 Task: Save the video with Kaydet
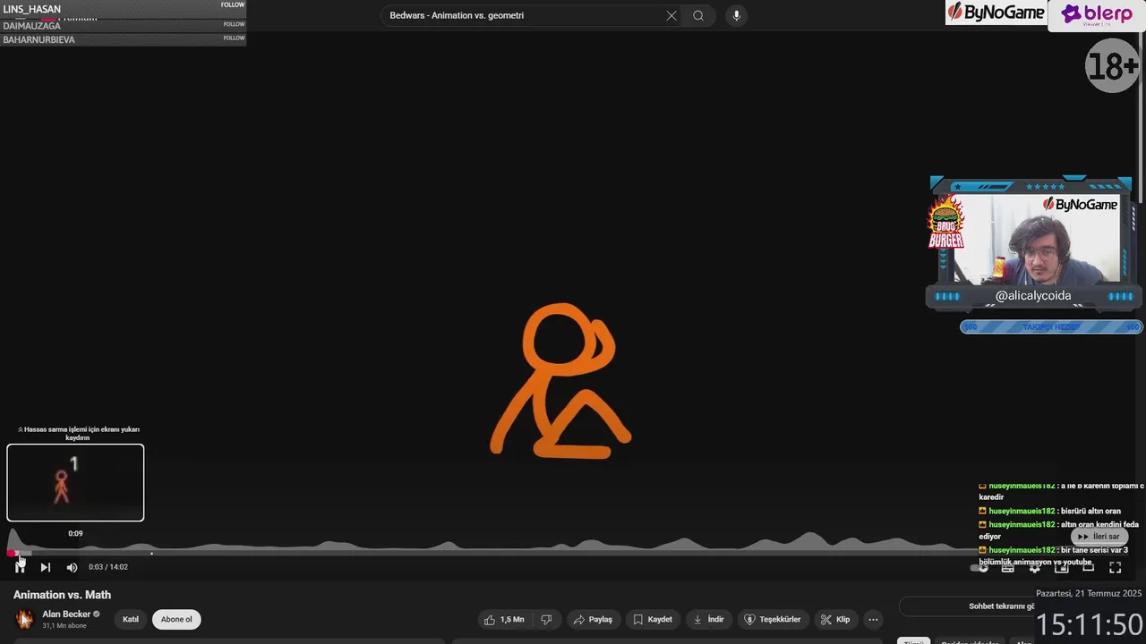click(x=653, y=619)
